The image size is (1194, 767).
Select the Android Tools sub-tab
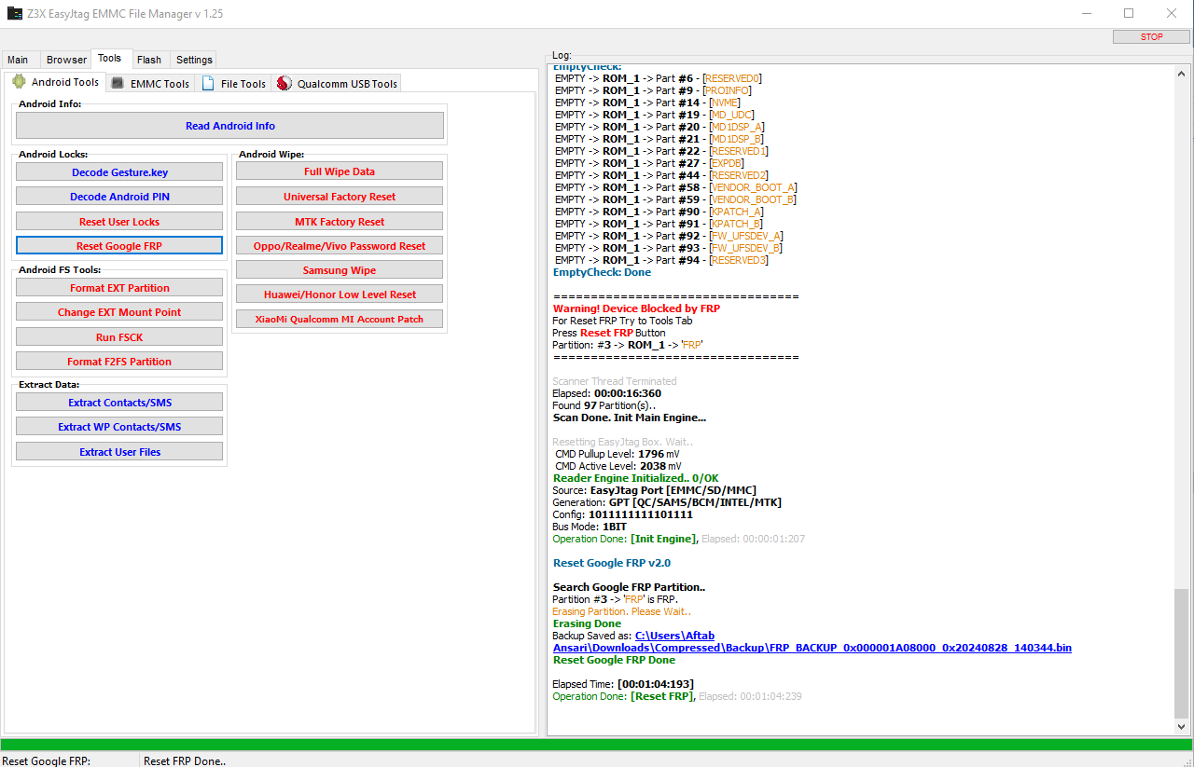click(x=55, y=82)
